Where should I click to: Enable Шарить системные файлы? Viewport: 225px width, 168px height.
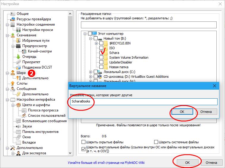point(156,142)
